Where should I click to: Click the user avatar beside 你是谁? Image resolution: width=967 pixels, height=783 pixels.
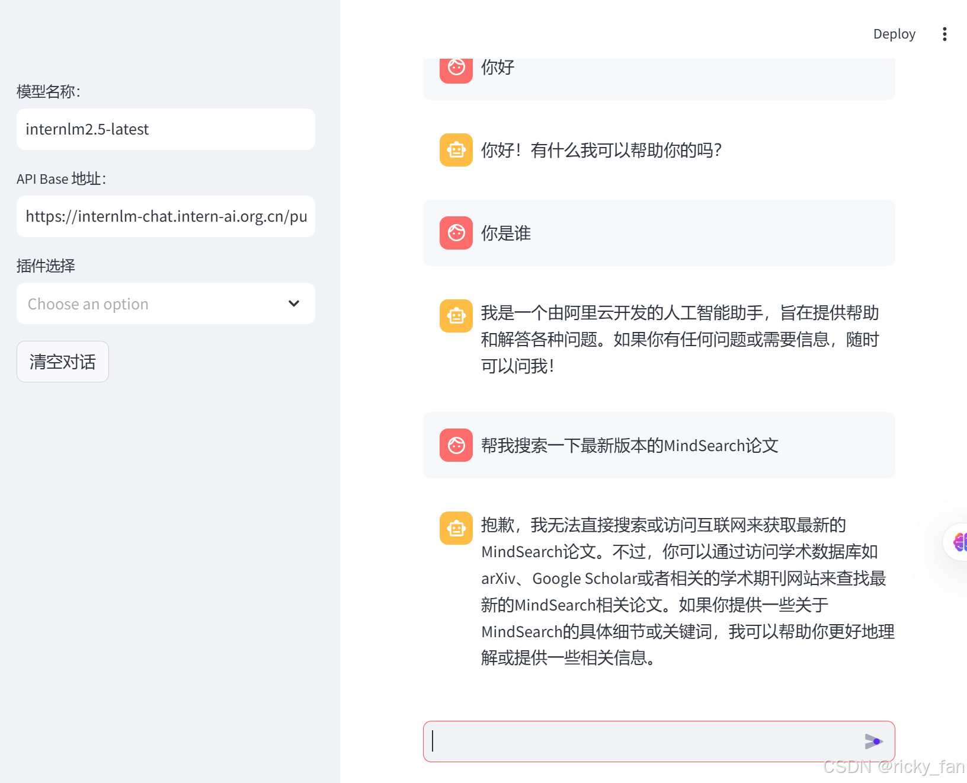[x=456, y=233]
